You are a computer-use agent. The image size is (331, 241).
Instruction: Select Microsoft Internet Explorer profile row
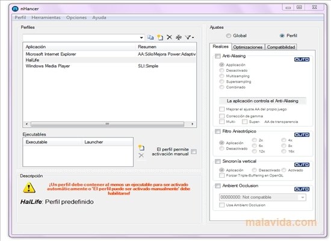point(110,54)
